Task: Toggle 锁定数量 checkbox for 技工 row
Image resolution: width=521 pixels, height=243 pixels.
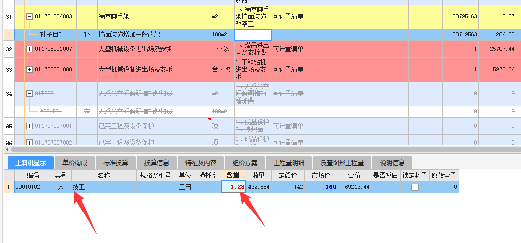Action: point(414,187)
